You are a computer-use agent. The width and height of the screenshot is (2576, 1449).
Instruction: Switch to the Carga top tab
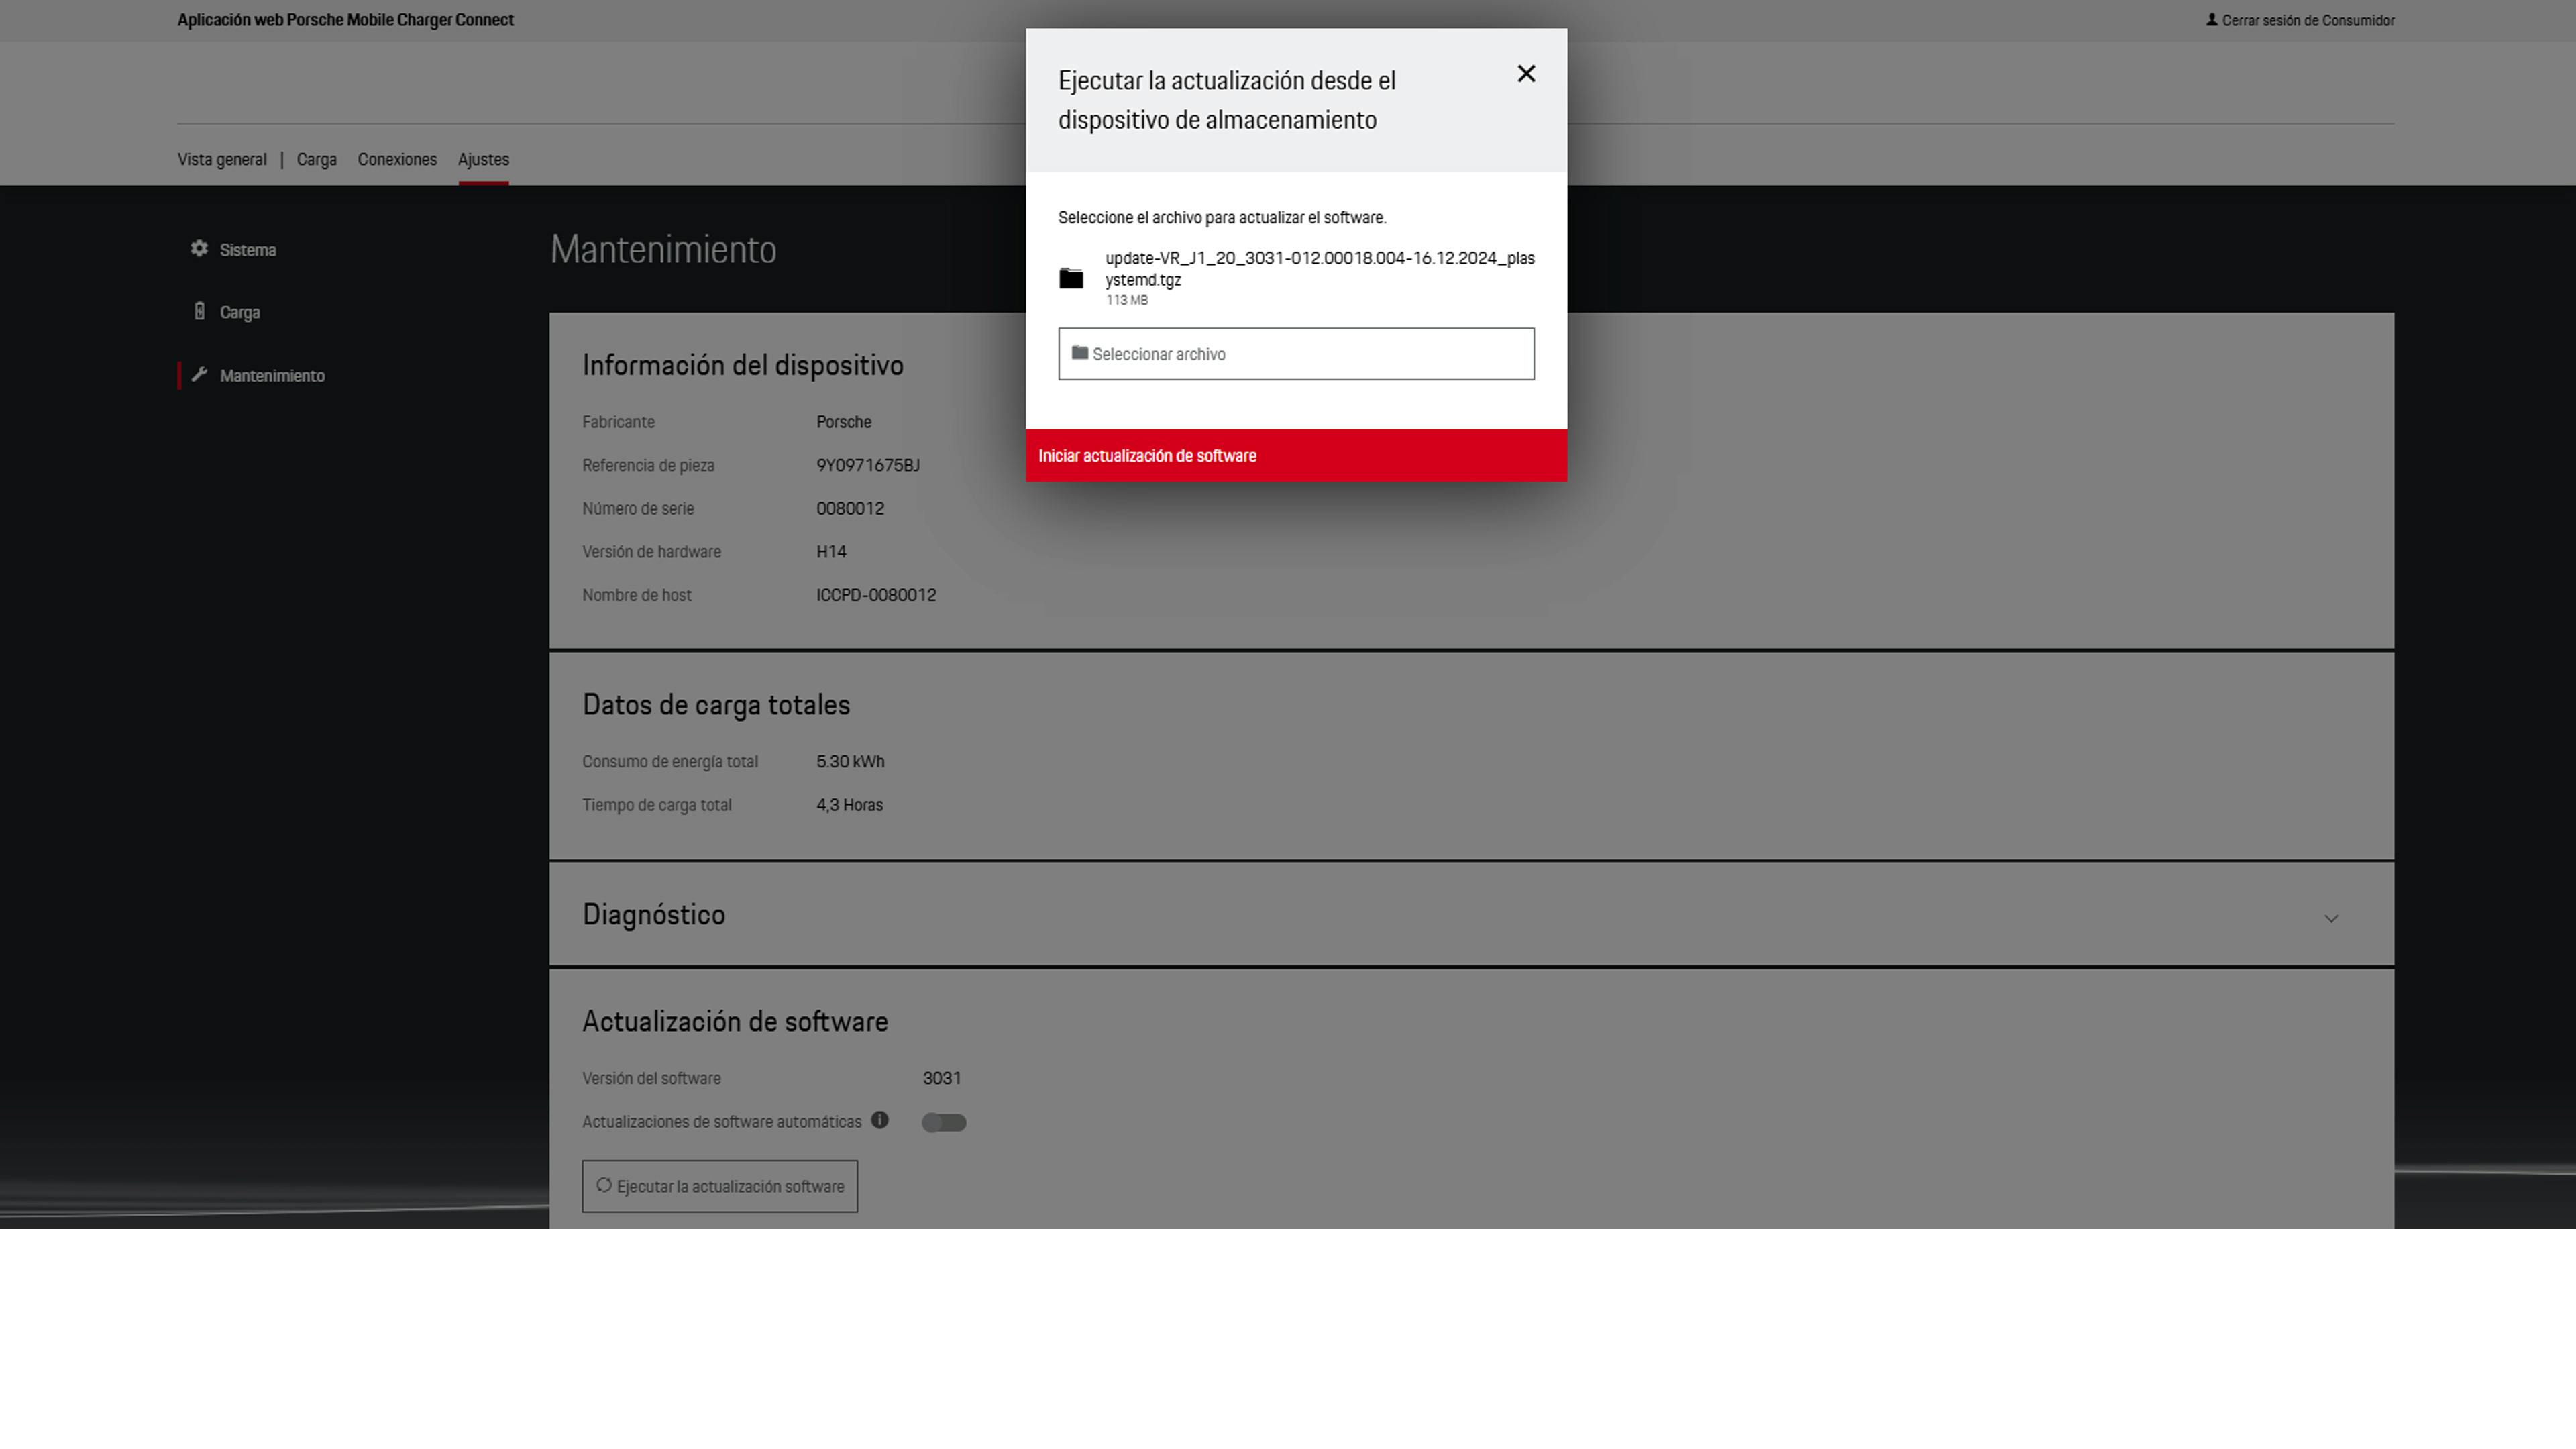click(x=317, y=160)
